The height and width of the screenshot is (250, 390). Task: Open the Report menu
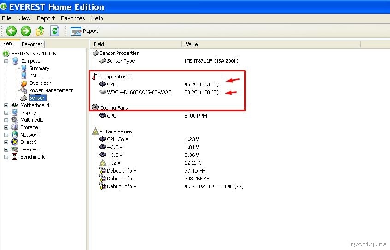coord(46,18)
